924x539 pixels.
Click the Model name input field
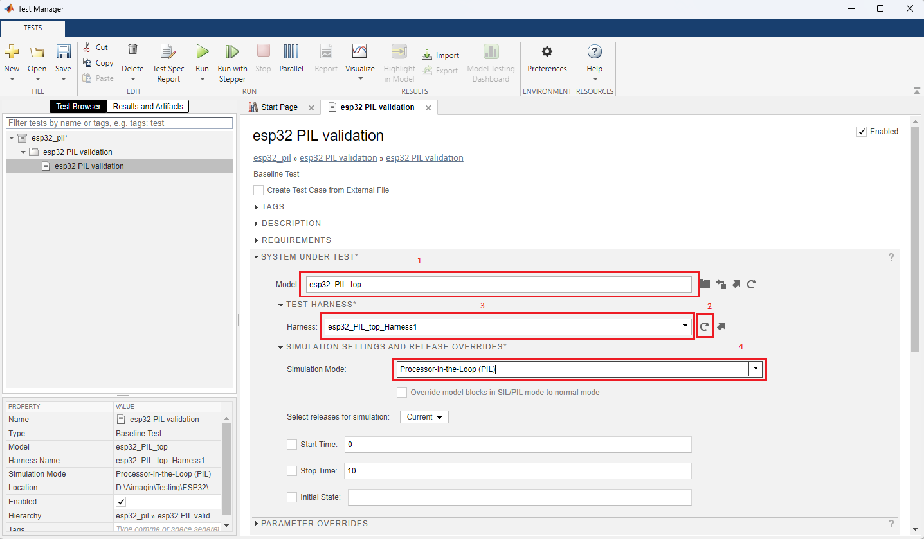pyautogui.click(x=498, y=284)
